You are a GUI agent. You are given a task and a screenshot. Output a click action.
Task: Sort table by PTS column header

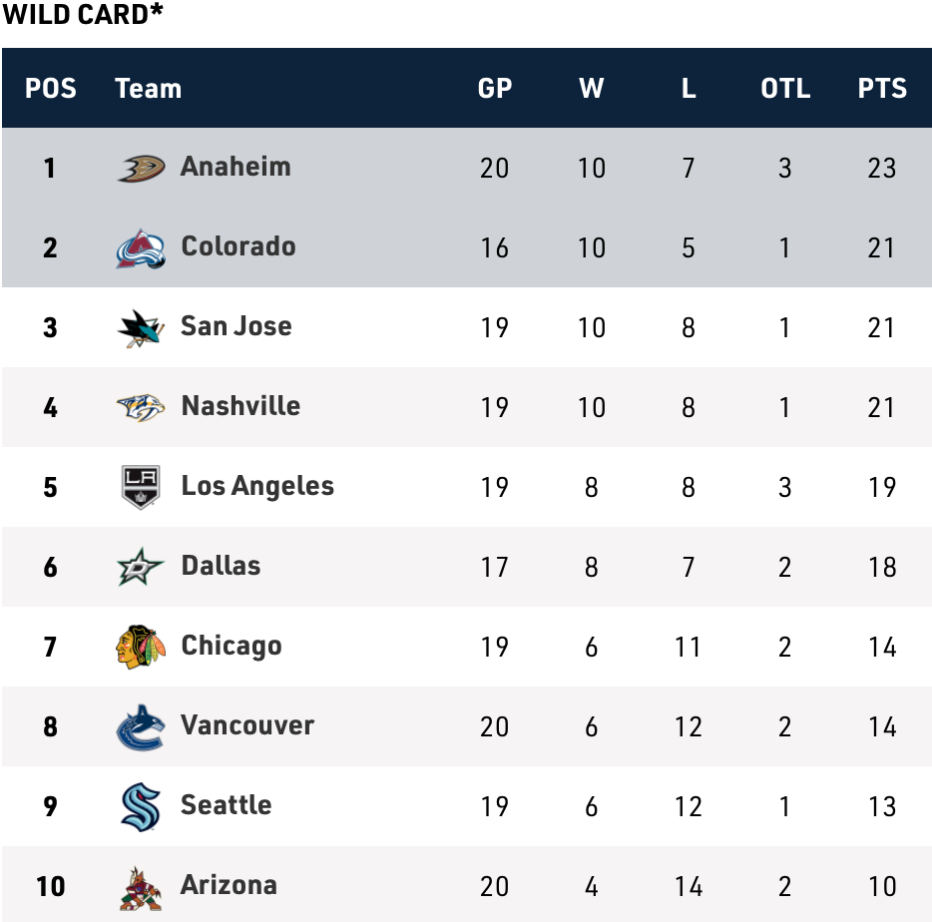pyautogui.click(x=882, y=88)
